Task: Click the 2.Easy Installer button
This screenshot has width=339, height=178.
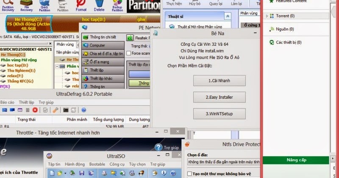Action: click(219, 97)
